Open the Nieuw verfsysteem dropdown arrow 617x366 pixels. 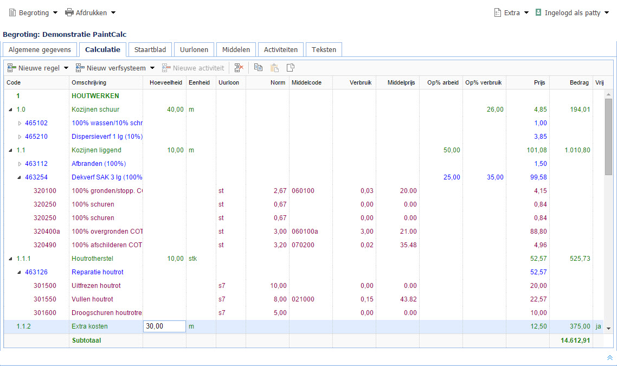click(x=152, y=68)
